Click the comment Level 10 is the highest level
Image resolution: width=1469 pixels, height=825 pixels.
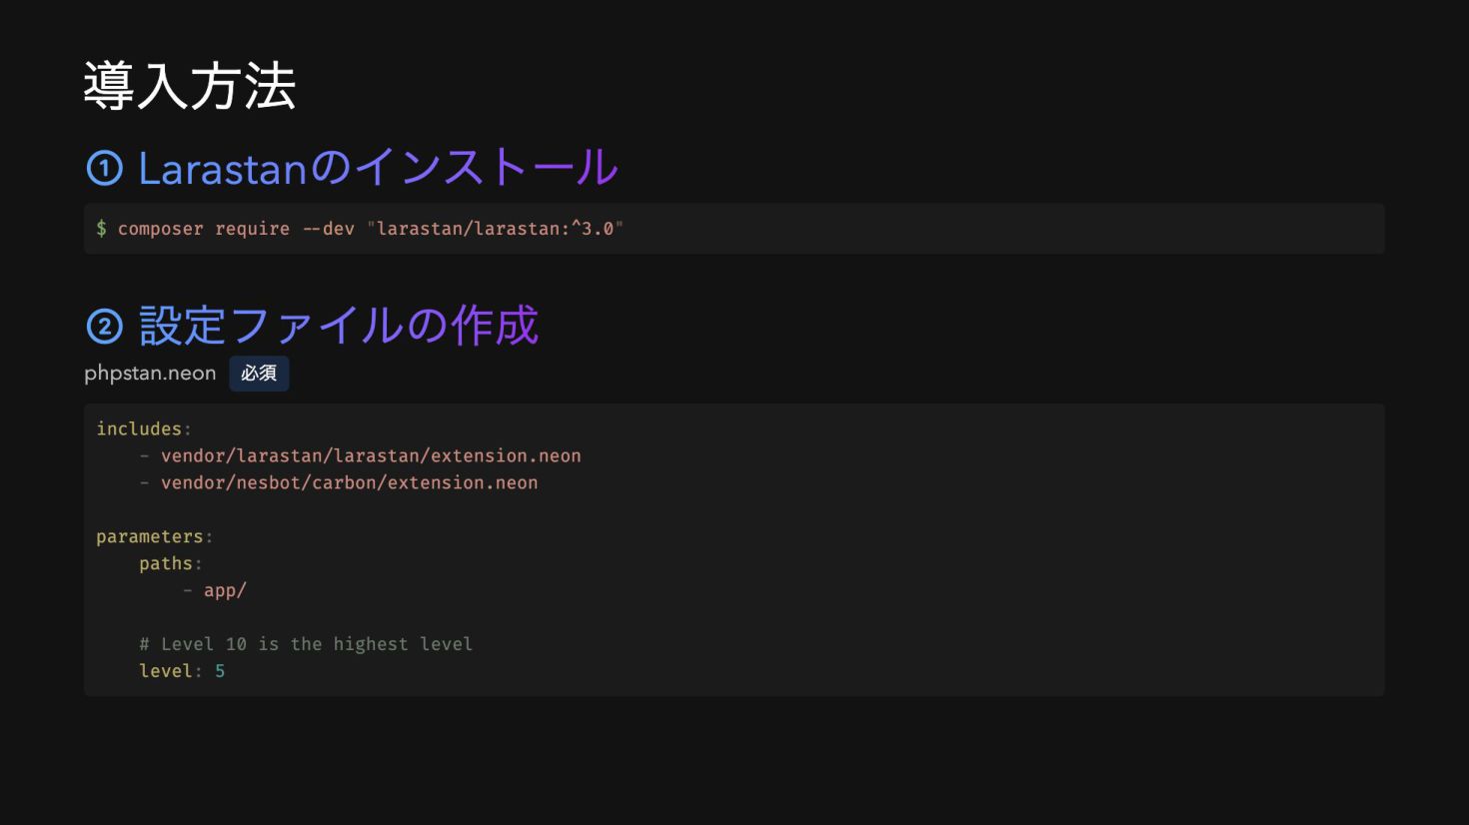click(x=306, y=644)
